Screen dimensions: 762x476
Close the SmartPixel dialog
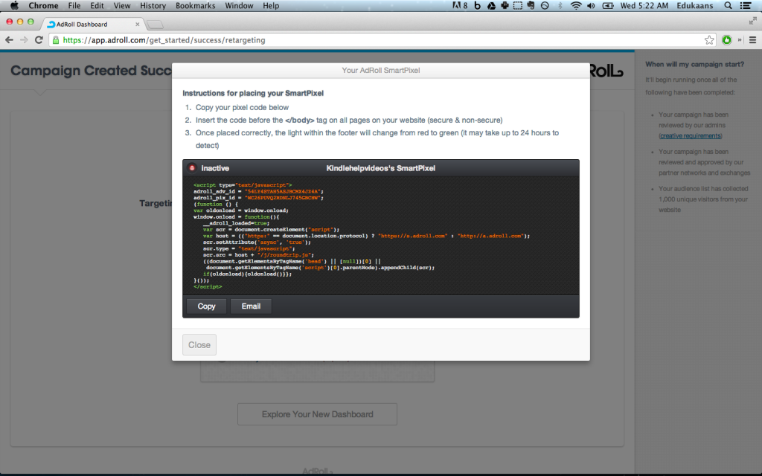[199, 345]
